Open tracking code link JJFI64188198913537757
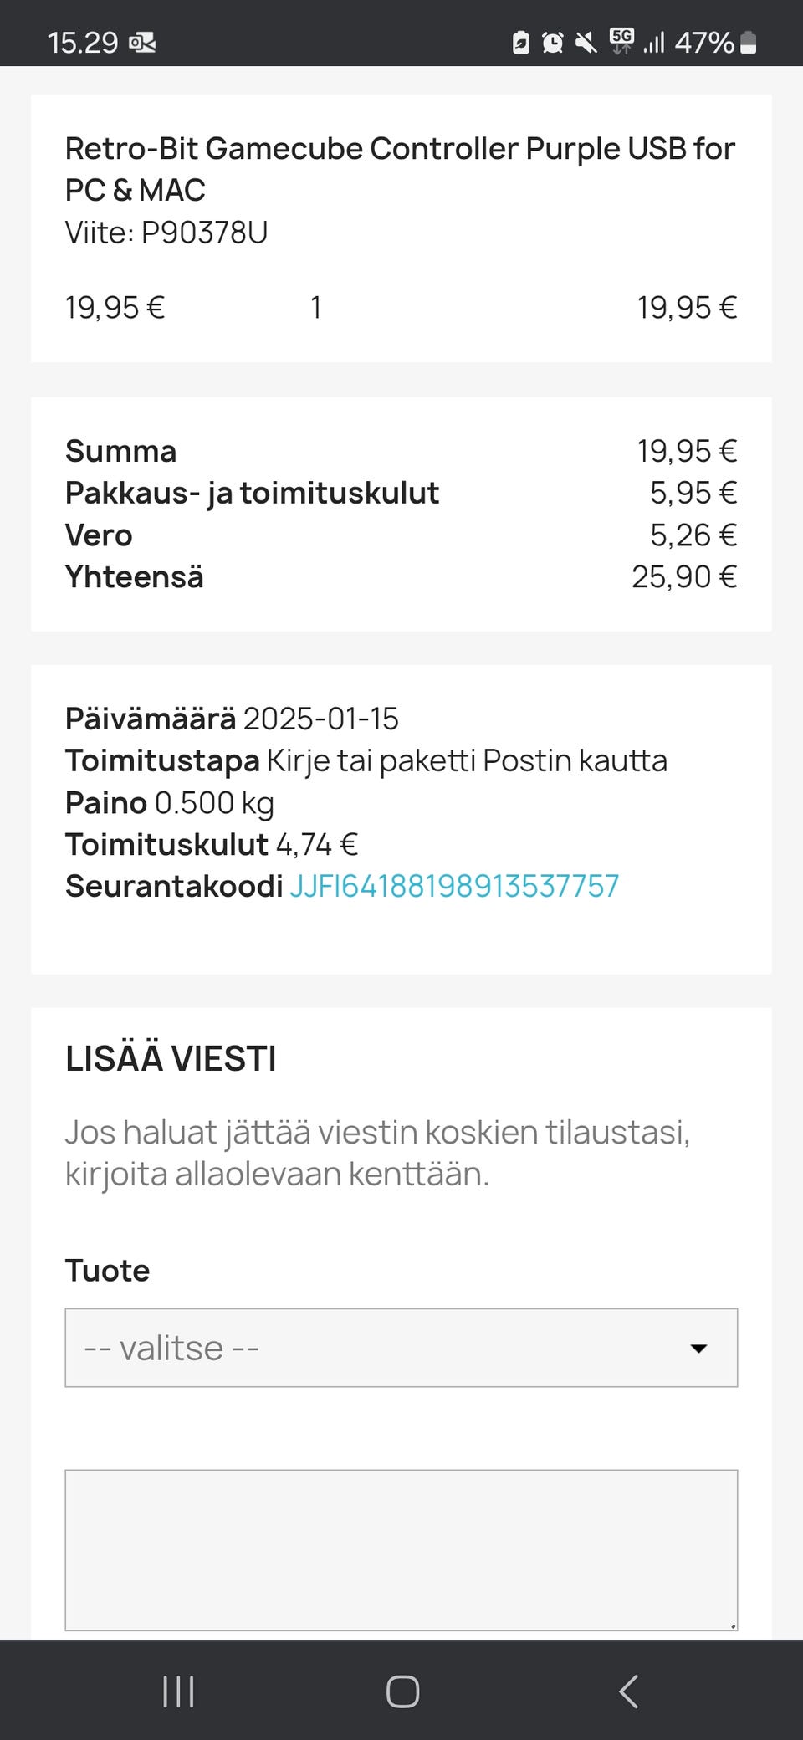Image resolution: width=803 pixels, height=1740 pixels. coord(454,886)
